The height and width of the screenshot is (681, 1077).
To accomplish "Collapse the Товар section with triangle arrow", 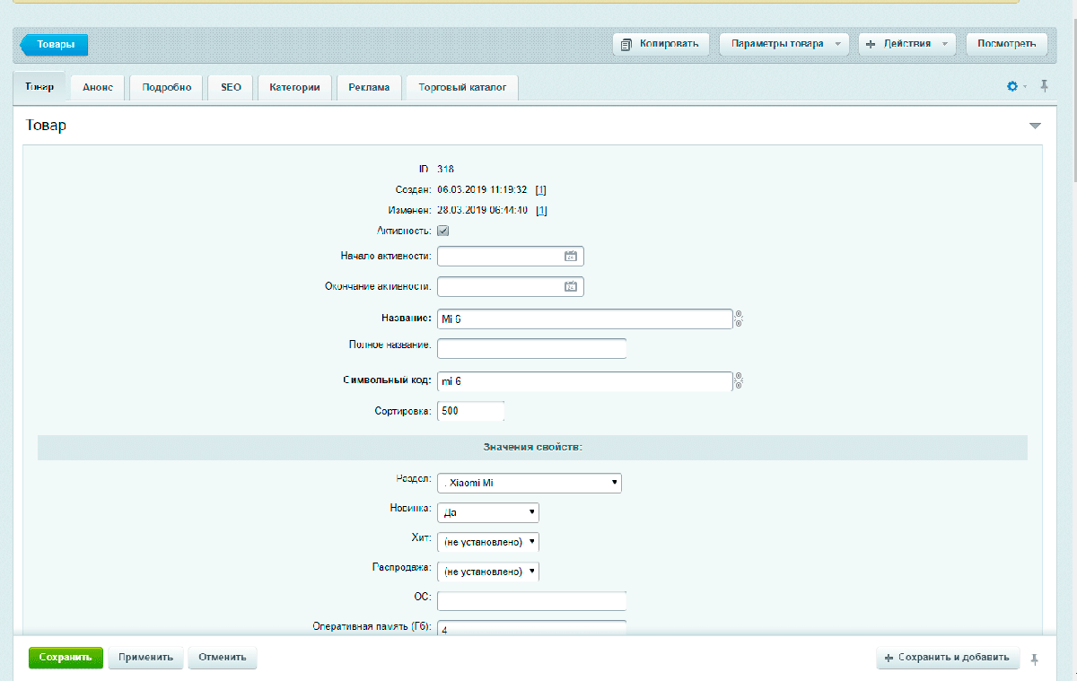I will pyautogui.click(x=1035, y=126).
